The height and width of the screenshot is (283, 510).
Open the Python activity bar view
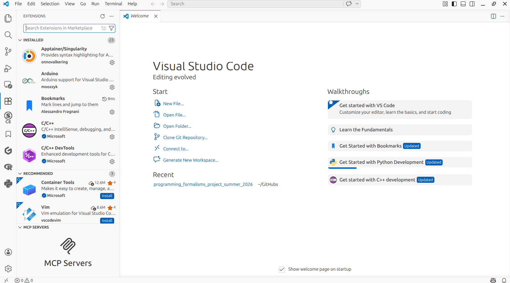8,184
